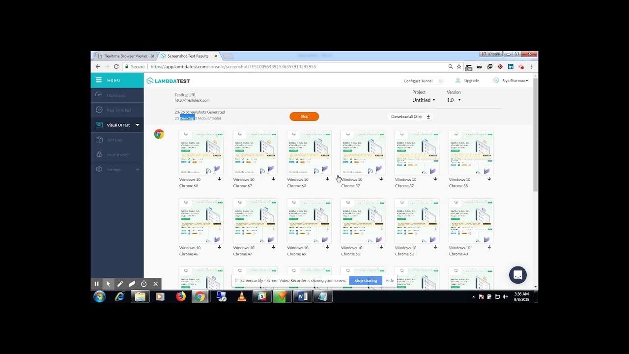
Task: Click the browser back arrow
Action: 98,66
